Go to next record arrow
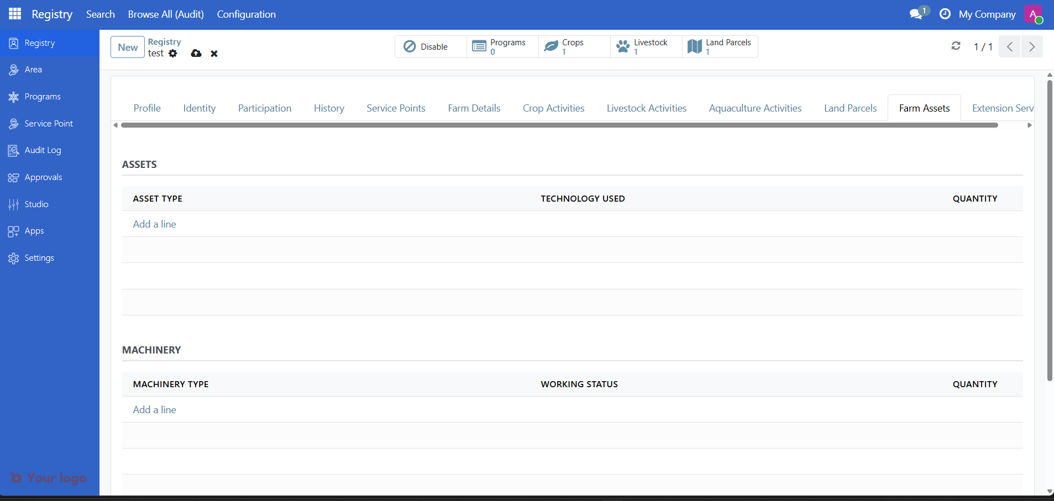This screenshot has height=501, width=1054. click(x=1032, y=46)
